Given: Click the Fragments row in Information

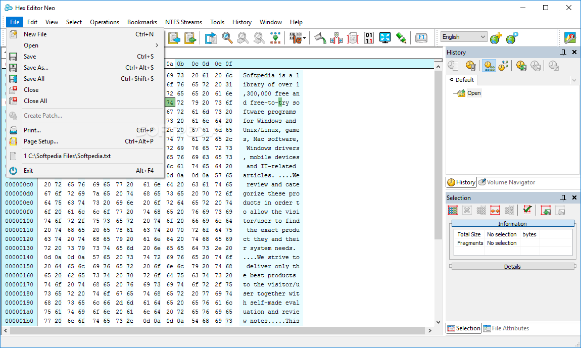Looking at the screenshot, I should (513, 243).
